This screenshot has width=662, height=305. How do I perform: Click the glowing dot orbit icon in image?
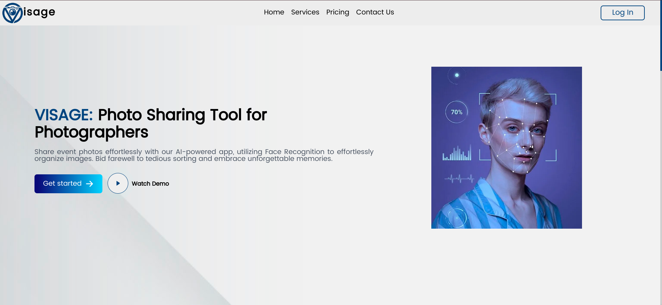coord(457,75)
